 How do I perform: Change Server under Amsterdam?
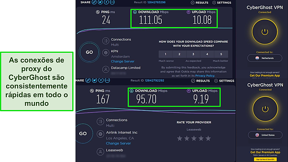pos(122,61)
